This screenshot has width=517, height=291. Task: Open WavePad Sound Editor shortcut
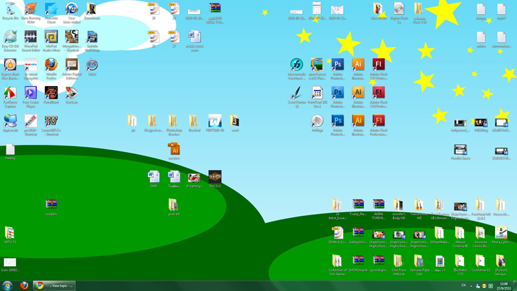(30, 41)
